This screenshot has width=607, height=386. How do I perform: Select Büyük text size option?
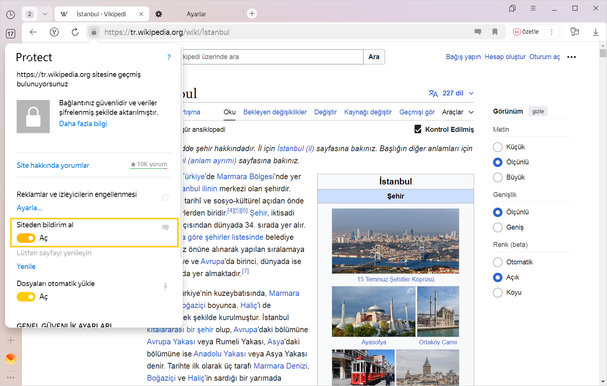(x=498, y=177)
